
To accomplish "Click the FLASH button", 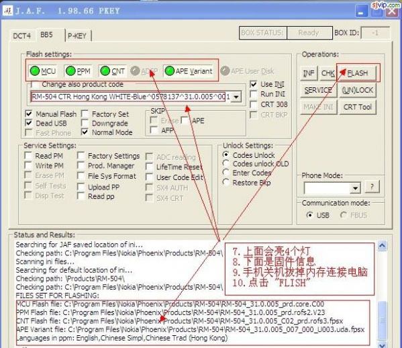I will click(358, 73).
